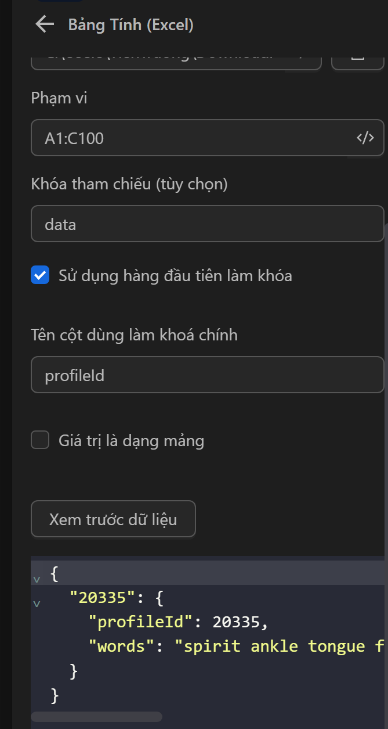
Task: Click the browse file button beside path field
Action: click(357, 58)
